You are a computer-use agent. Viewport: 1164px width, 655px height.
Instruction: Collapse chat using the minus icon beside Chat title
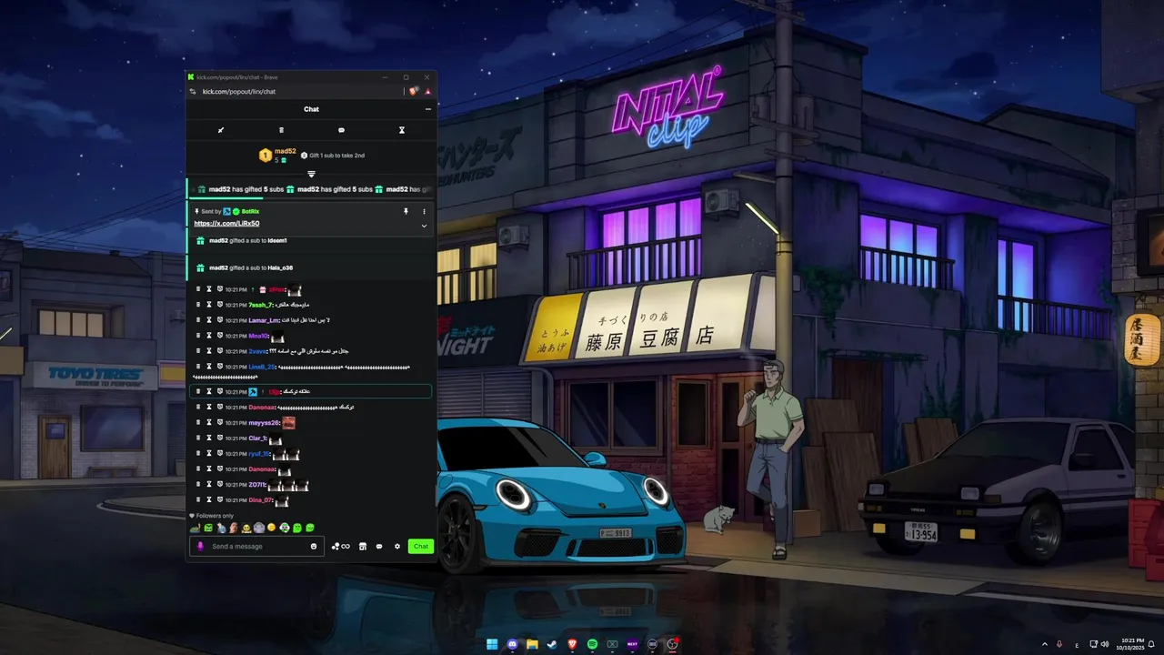tap(428, 109)
